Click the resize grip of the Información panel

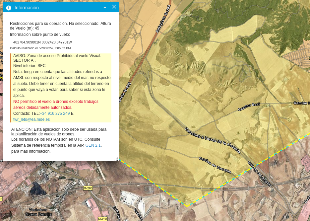(x=116, y=159)
